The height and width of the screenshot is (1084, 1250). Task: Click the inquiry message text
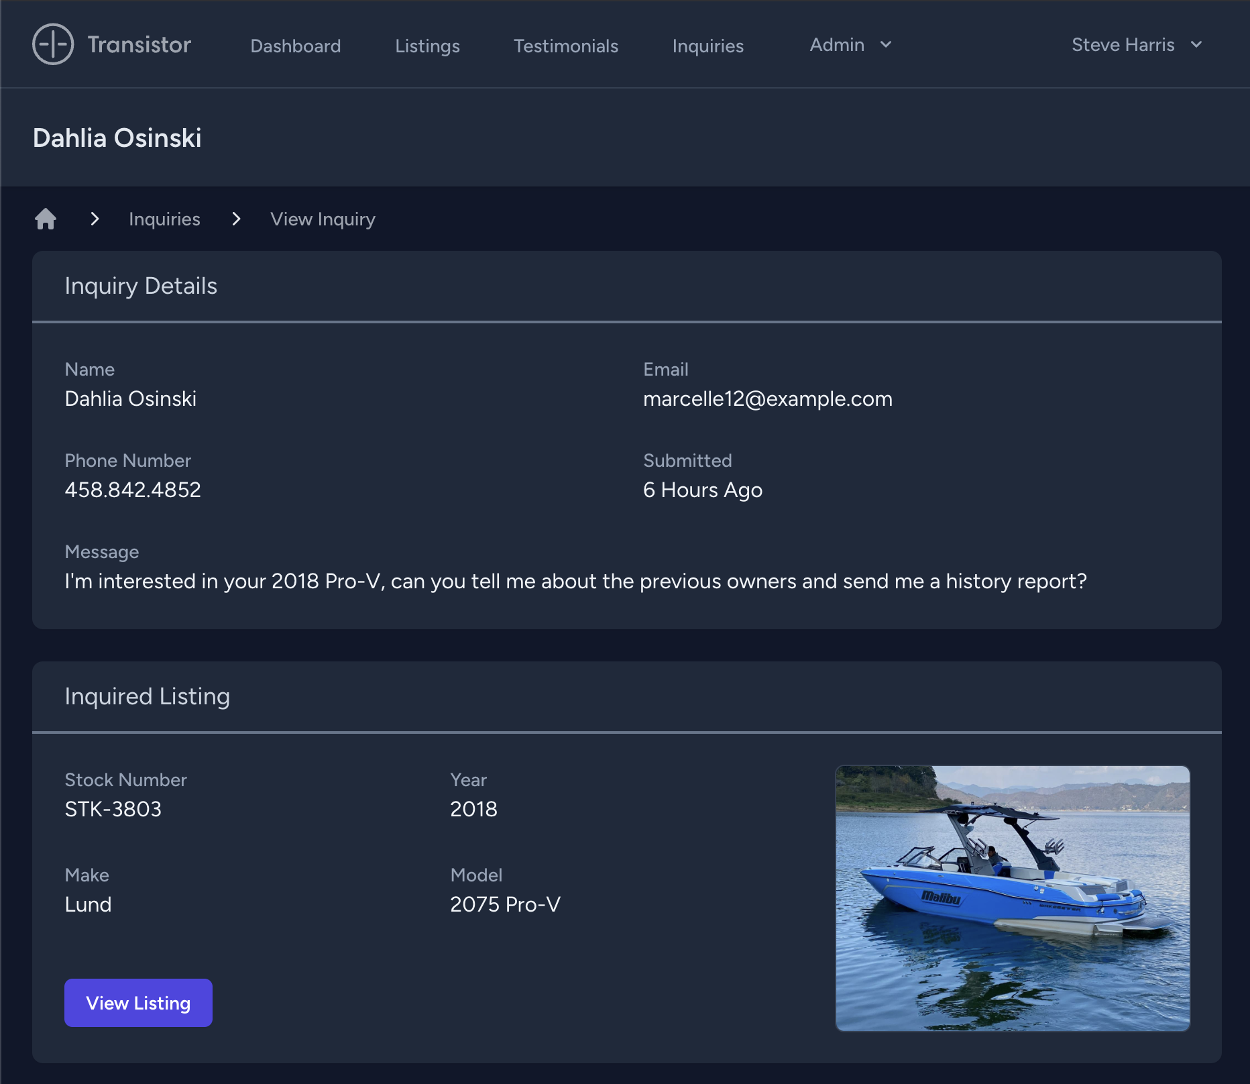tap(575, 581)
